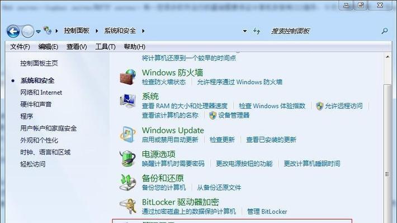The image size is (397, 223).
Task: Open the Windows Update icon
Action: pos(127,134)
